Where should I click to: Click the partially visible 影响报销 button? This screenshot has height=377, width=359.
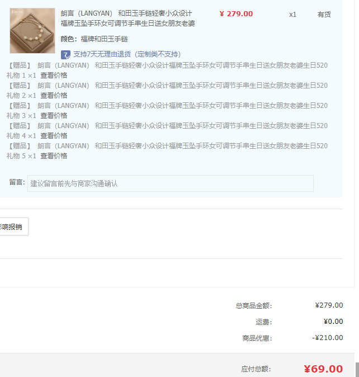pos(12,227)
